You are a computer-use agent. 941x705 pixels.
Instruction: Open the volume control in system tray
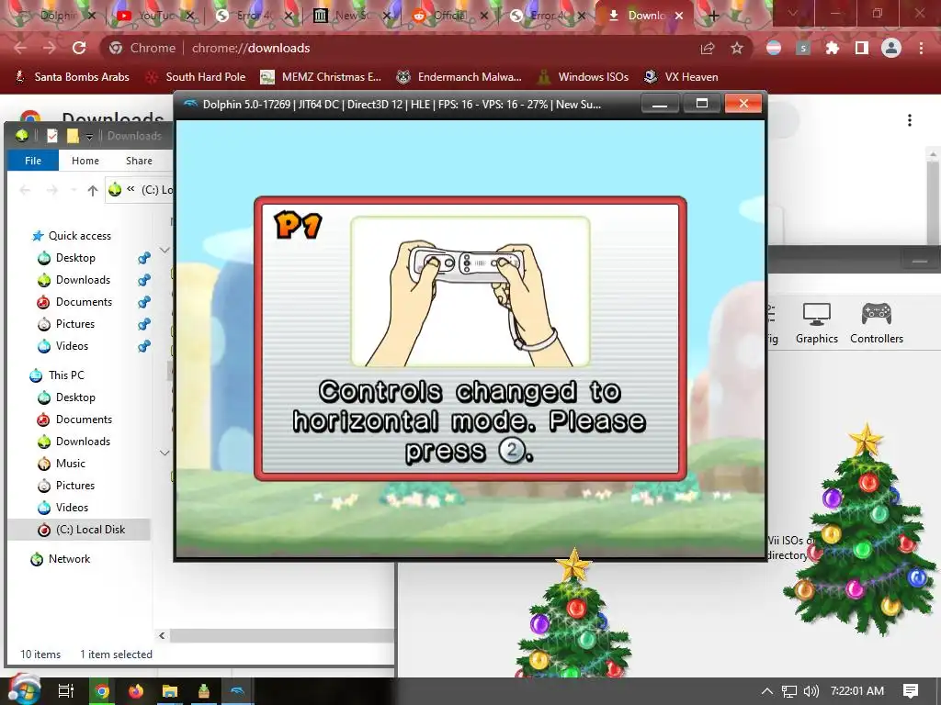(811, 691)
